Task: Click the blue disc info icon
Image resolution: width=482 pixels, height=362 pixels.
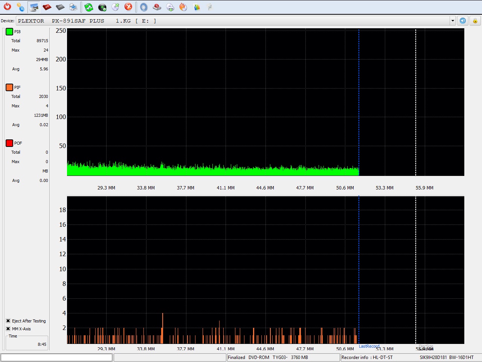Action: click(x=144, y=7)
